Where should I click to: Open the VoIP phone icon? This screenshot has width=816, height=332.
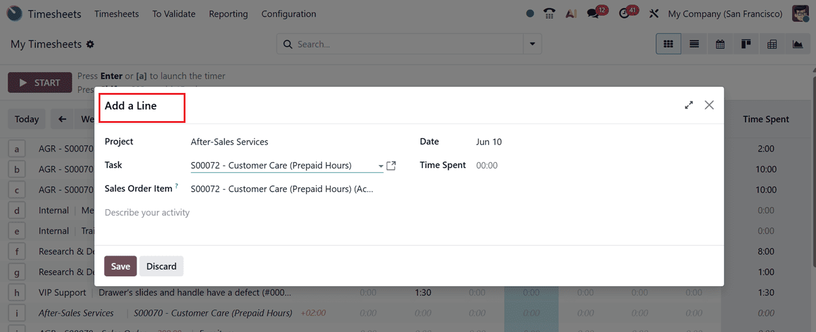click(550, 13)
